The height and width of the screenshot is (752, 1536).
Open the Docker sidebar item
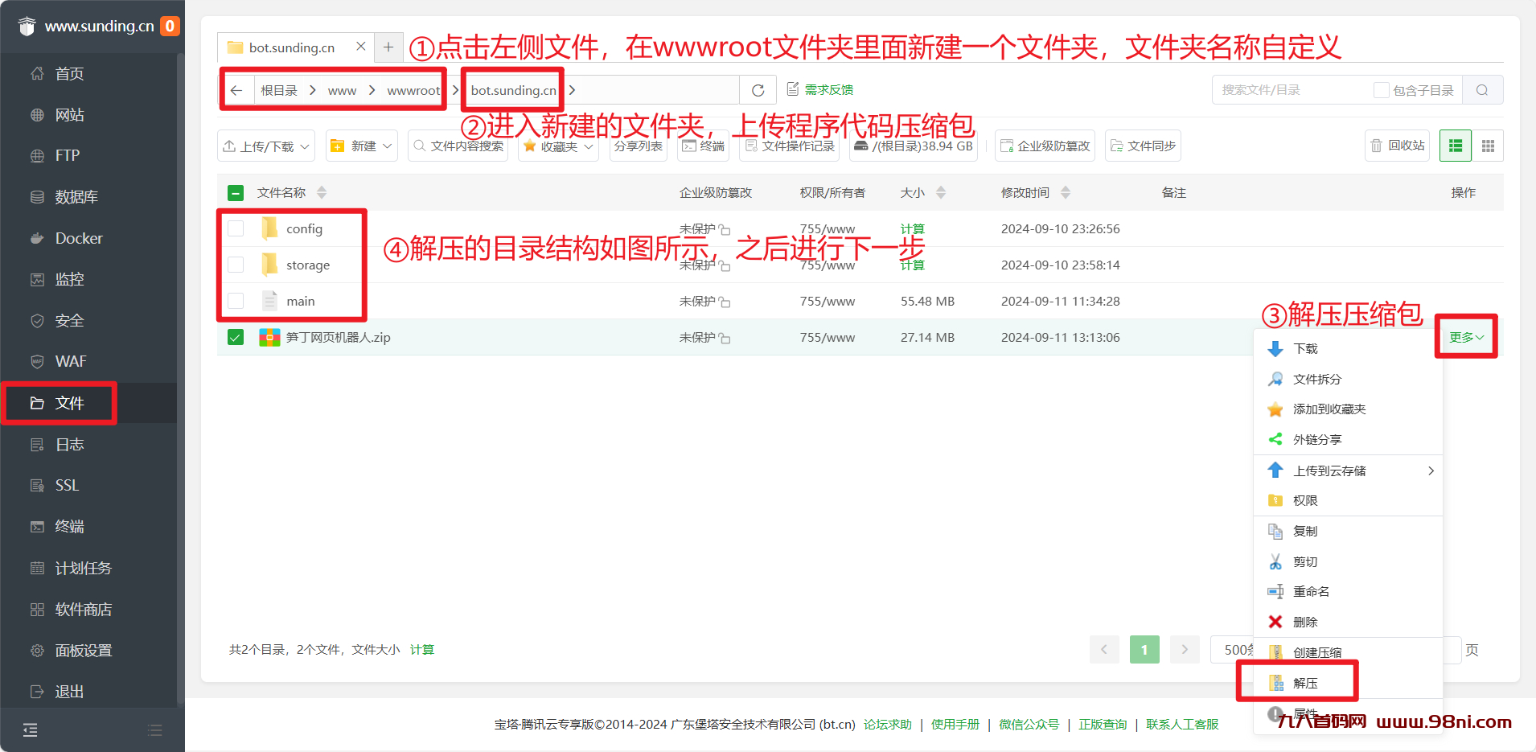[x=79, y=238]
